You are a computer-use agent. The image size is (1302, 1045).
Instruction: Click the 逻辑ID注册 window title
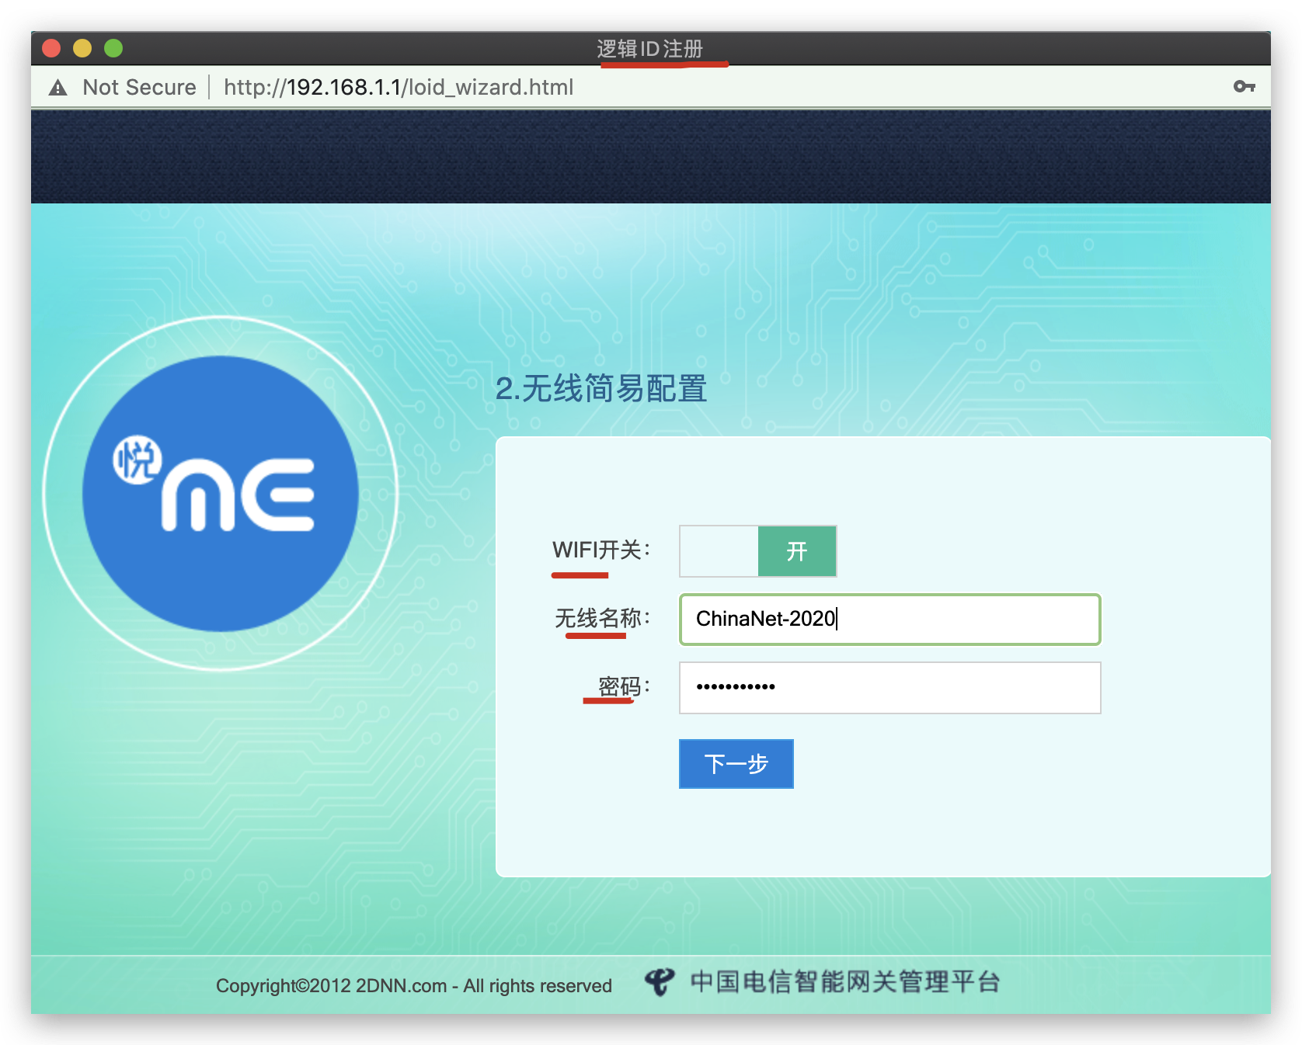650,48
